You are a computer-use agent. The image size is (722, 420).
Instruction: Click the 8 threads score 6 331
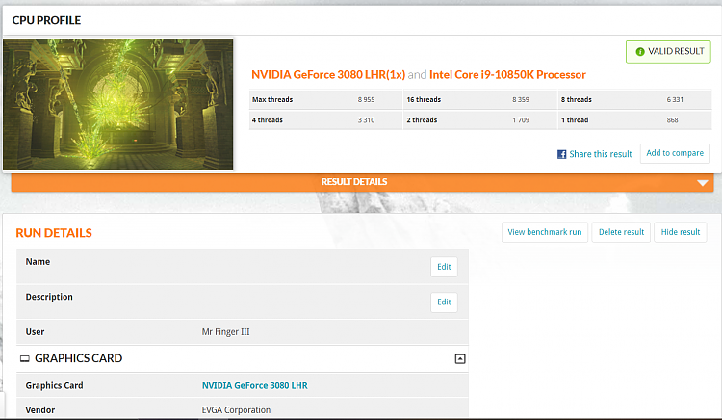[675, 100]
